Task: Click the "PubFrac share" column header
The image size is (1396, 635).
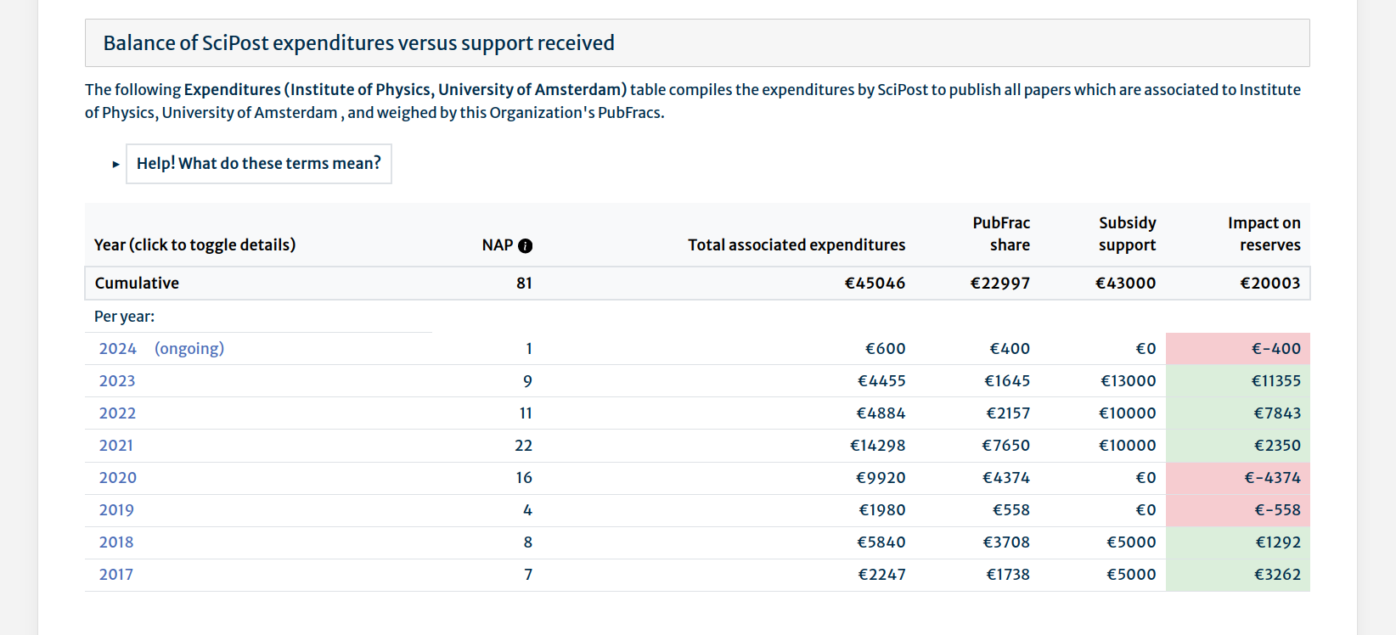Action: (x=1001, y=234)
